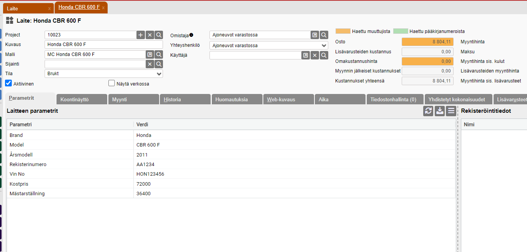Click green Haettu pääkirjanumeroista legend swatch
The width and height of the screenshot is (527, 252).
click(401, 31)
